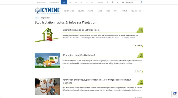Open the Isolants menu
178x98 pixels.
[81, 11]
